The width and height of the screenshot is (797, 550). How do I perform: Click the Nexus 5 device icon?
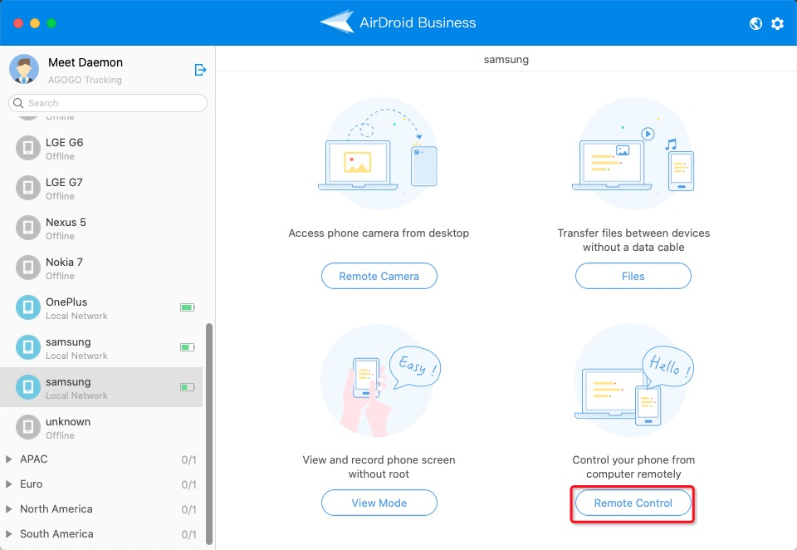coord(28,228)
